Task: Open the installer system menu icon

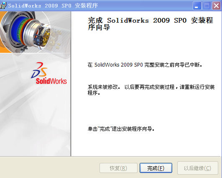Action: pos(3,6)
